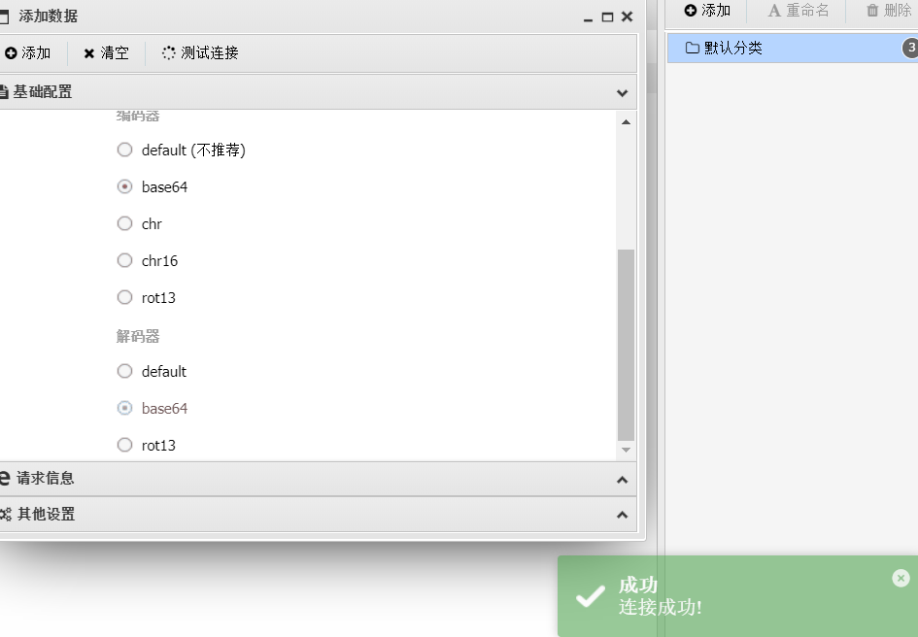The height and width of the screenshot is (637, 918).
Task: Click the 连接成功! message text
Action: pyautogui.click(x=661, y=607)
